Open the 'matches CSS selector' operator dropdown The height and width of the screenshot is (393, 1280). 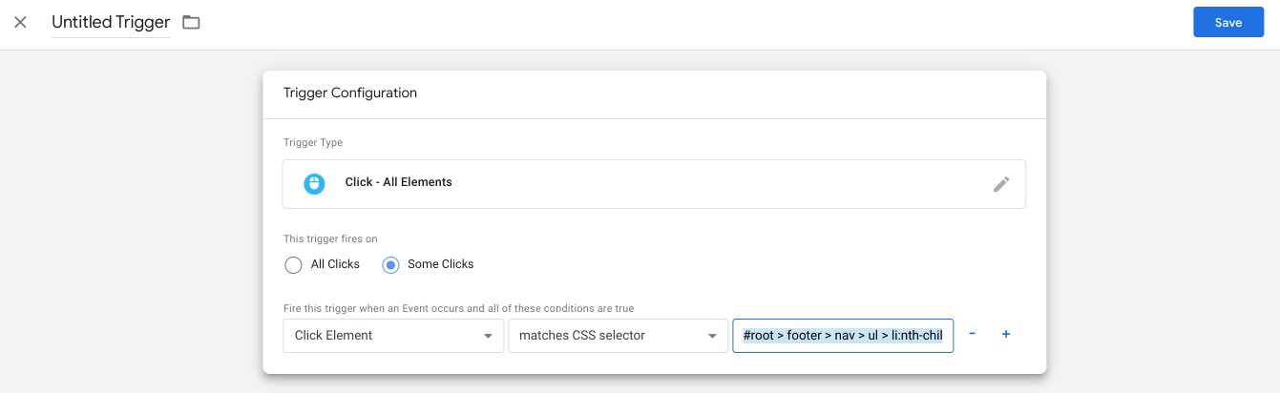click(x=606, y=336)
